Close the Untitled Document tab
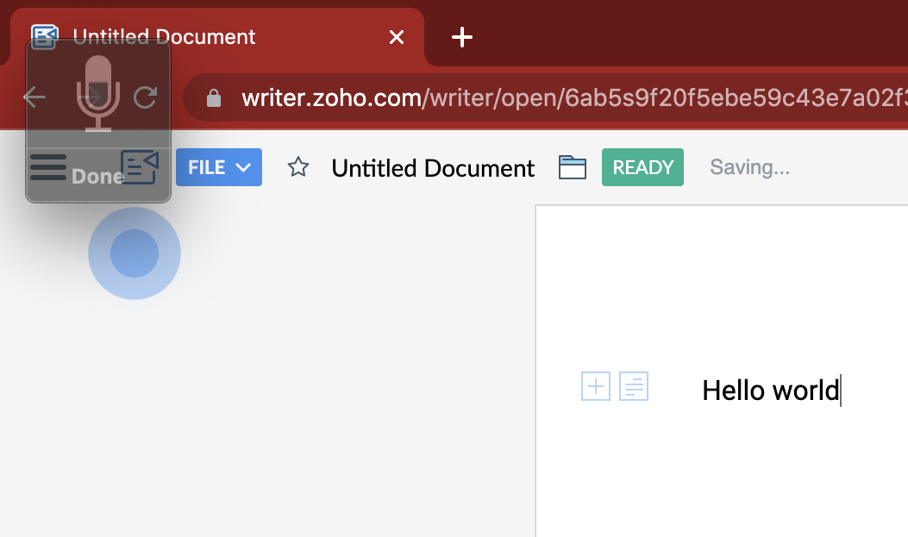 [397, 37]
